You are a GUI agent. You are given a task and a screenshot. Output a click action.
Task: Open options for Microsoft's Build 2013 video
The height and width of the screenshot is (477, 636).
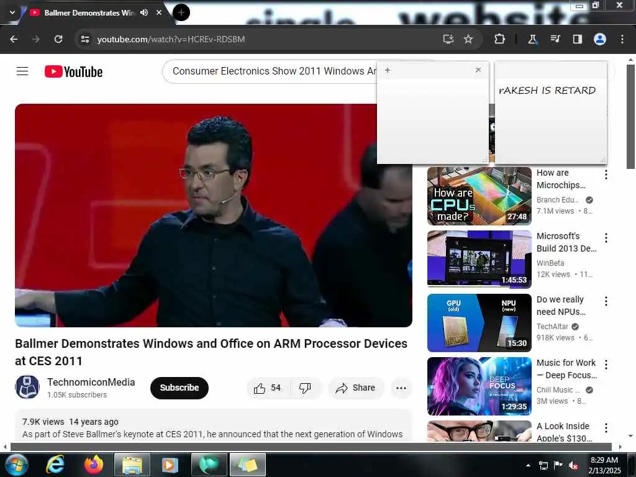(x=606, y=238)
